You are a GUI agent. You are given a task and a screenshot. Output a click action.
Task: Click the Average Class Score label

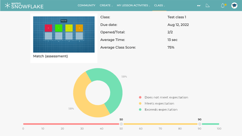[118, 47]
